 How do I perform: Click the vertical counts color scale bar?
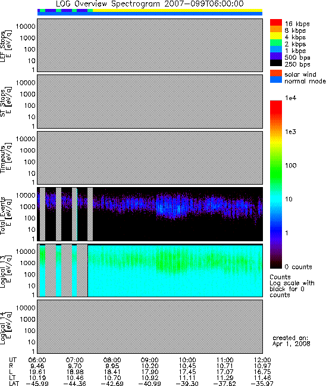pyautogui.click(x=276, y=185)
